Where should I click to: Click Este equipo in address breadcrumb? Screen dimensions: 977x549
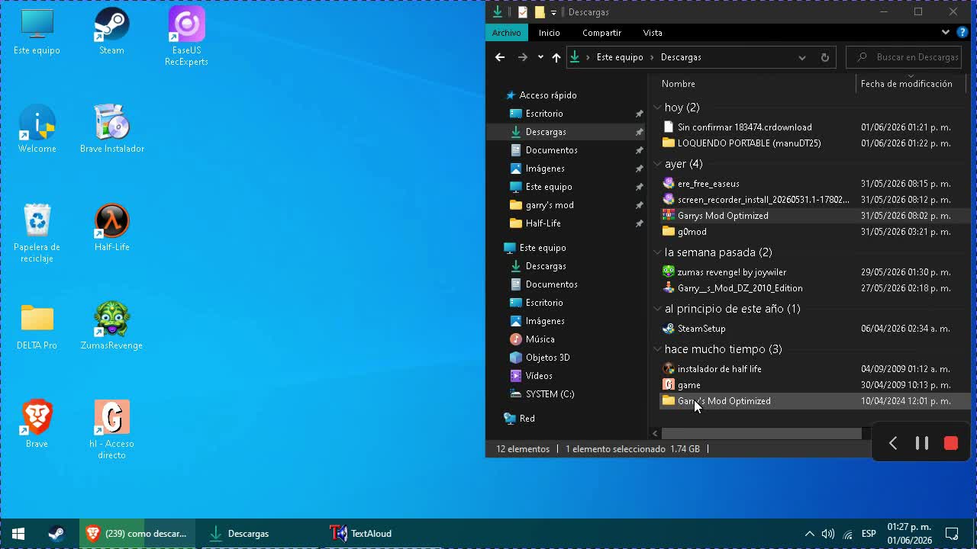click(620, 57)
